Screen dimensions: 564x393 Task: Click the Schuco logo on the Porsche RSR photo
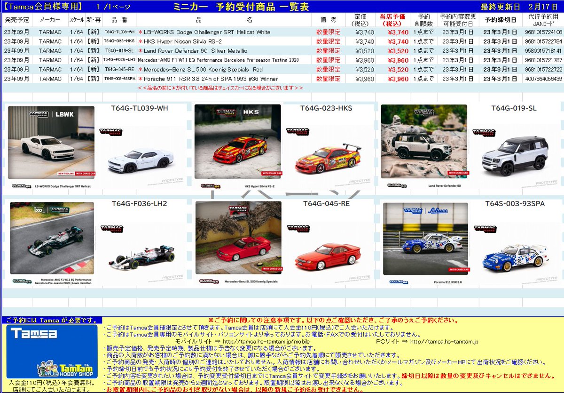(439, 210)
